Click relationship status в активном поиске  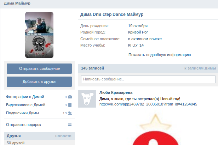(x=145, y=39)
